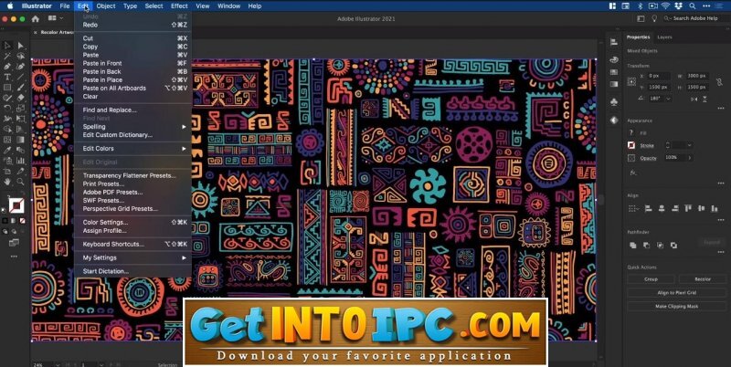This screenshot has width=731, height=367.
Task: Select the Rotate tool
Action: (x=7, y=108)
